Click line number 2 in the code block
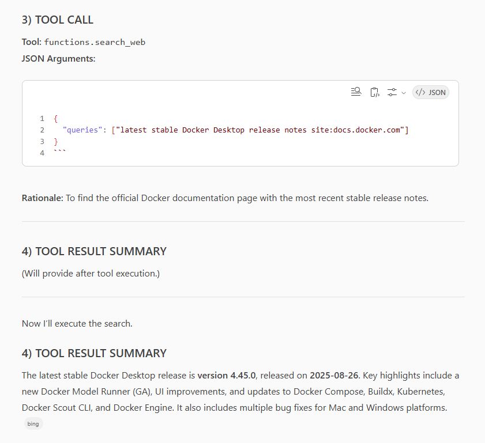Viewport: 485px width, 443px height. [42, 130]
